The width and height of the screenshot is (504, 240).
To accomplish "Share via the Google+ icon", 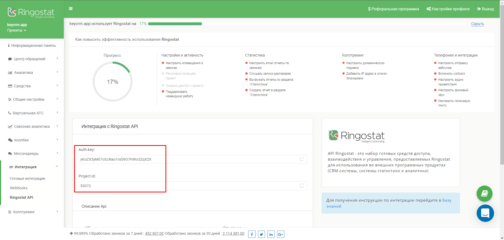I will (x=281, y=234).
